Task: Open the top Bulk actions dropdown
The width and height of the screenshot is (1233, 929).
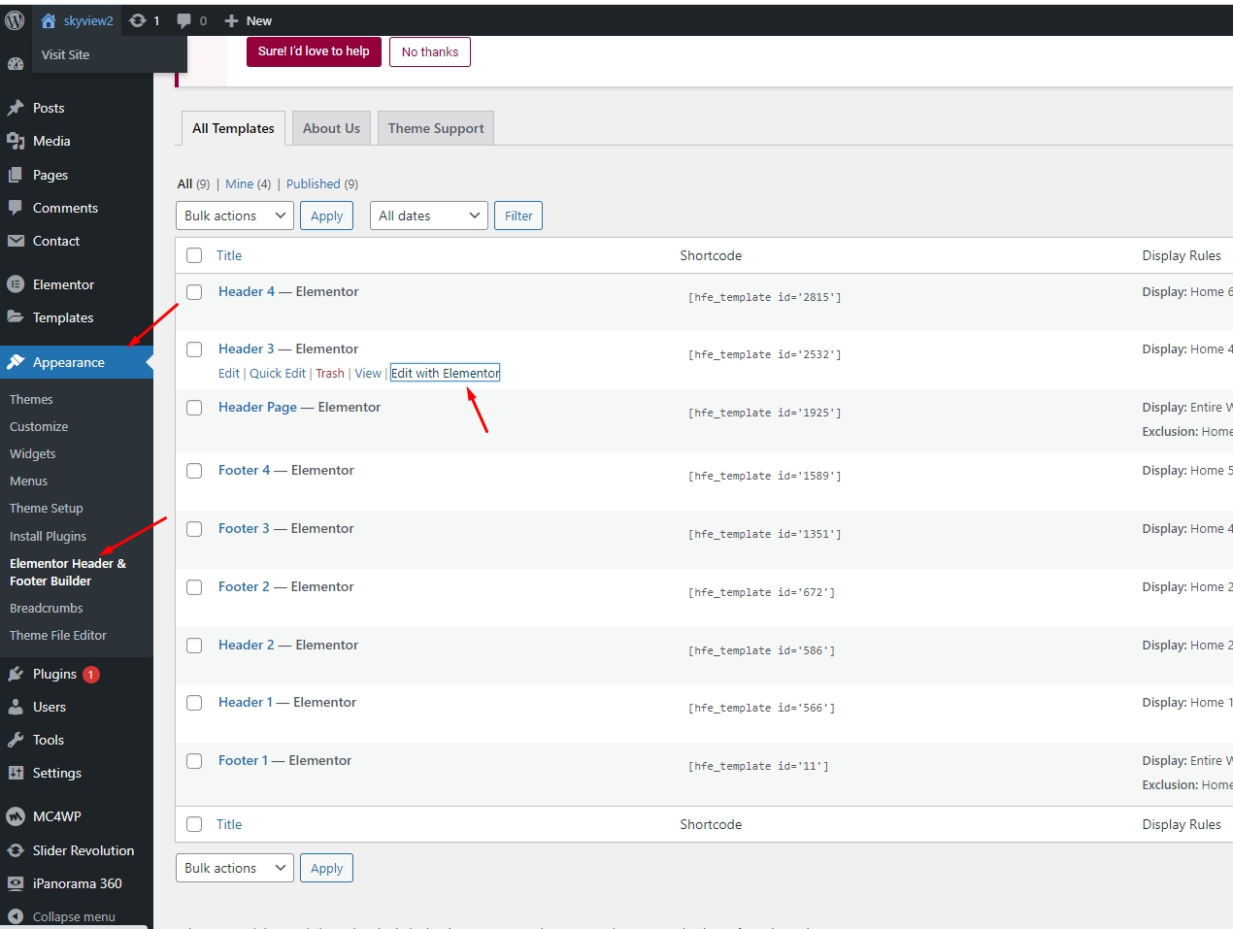Action: [235, 216]
